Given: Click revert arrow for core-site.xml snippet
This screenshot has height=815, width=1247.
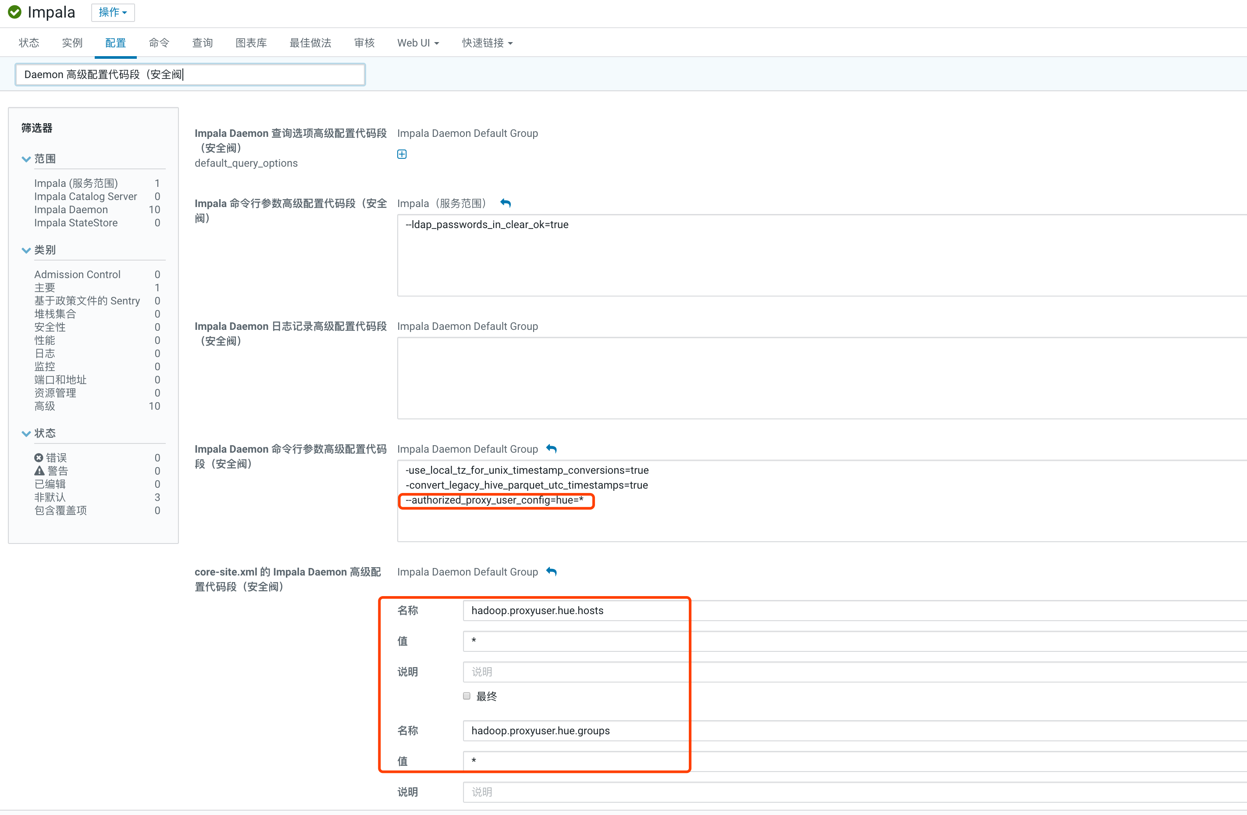Looking at the screenshot, I should (x=551, y=571).
